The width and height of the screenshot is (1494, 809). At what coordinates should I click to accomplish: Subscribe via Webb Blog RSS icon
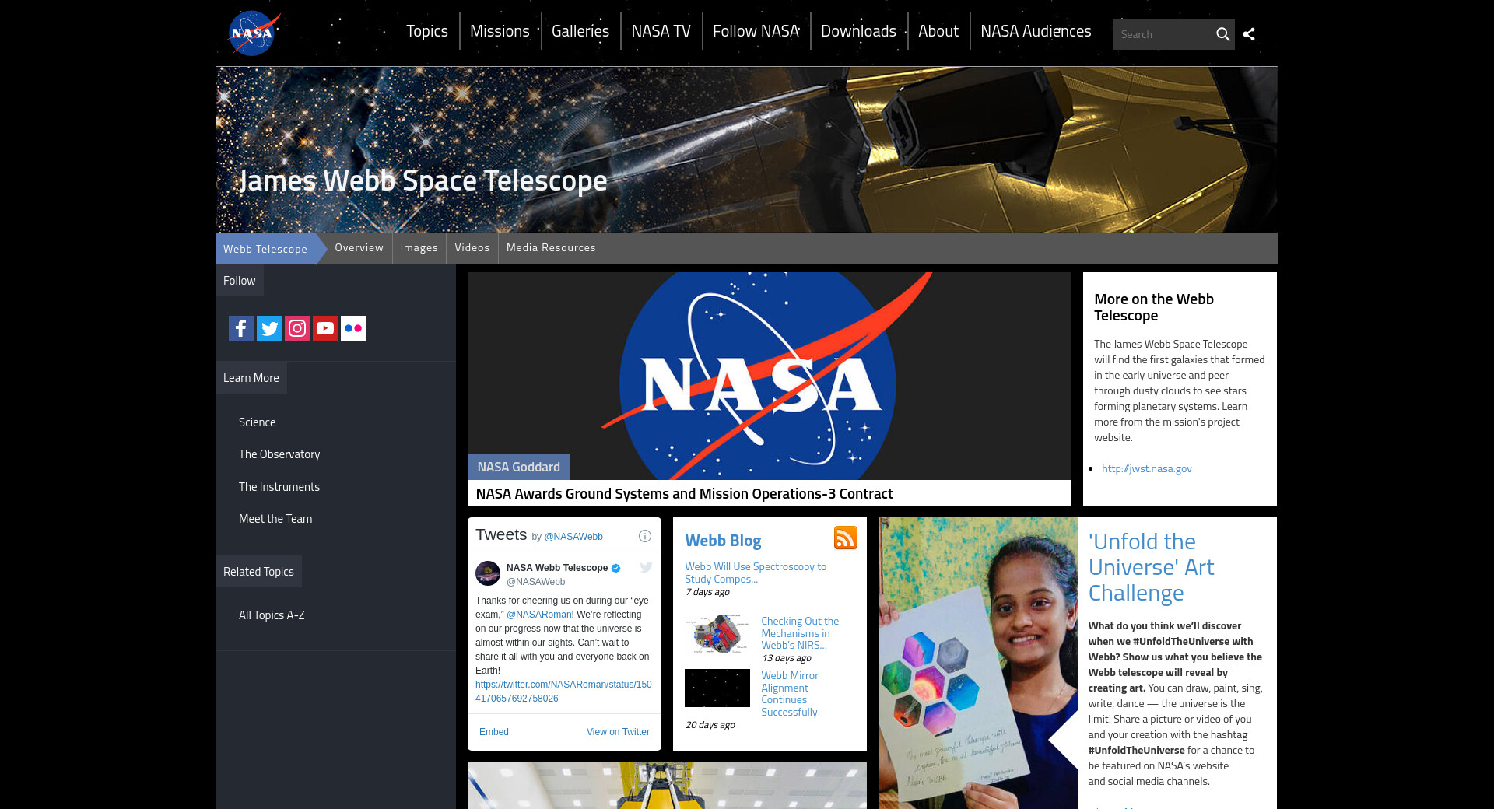click(845, 538)
